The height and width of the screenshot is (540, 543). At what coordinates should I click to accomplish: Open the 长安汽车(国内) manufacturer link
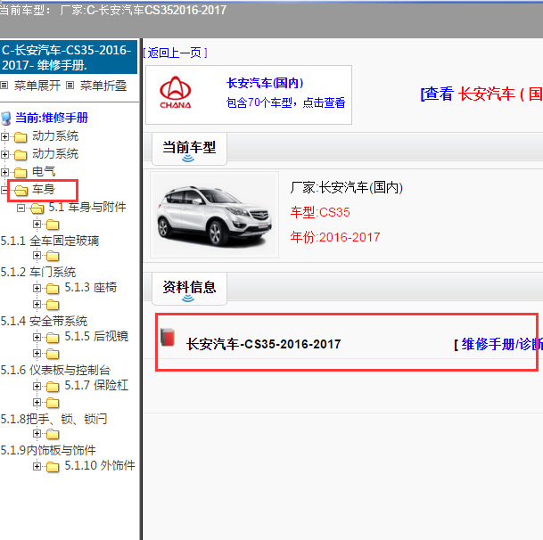pos(266,83)
